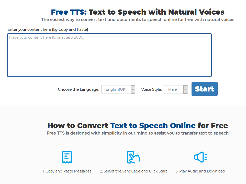Click the content text area to focus

coord(109,55)
